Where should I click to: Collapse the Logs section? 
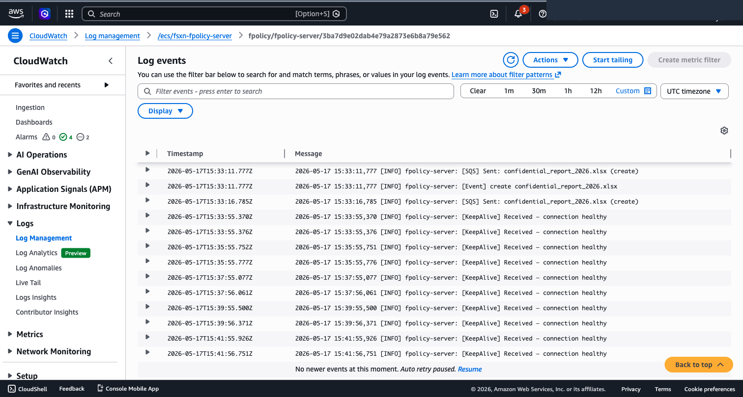pyautogui.click(x=11, y=223)
